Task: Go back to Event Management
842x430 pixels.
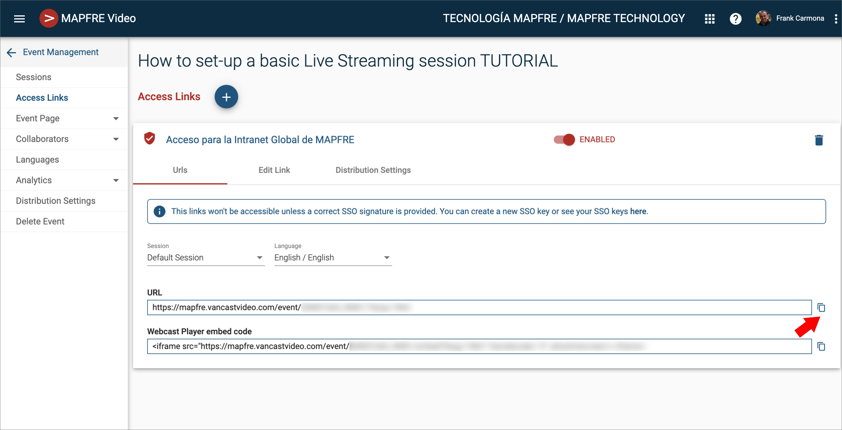Action: tap(11, 52)
